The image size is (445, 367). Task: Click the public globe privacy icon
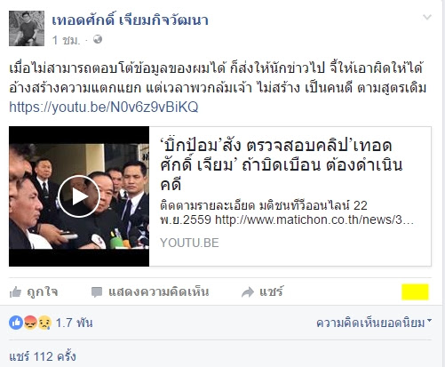(x=98, y=39)
